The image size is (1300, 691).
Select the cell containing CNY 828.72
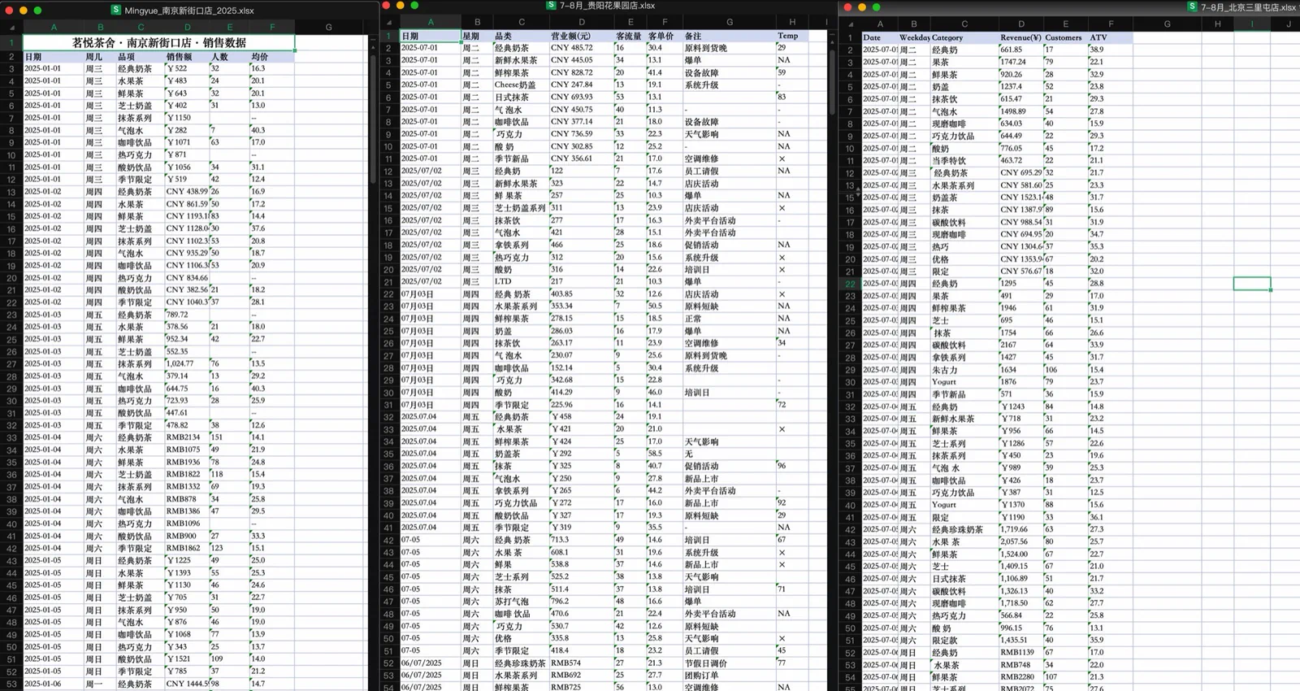581,72
